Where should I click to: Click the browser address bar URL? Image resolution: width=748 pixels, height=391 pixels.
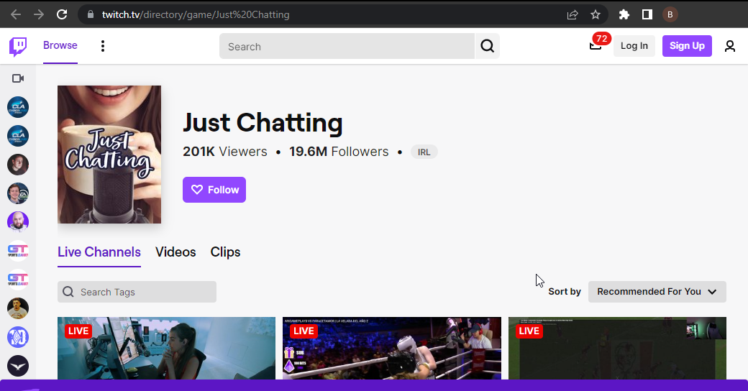196,15
